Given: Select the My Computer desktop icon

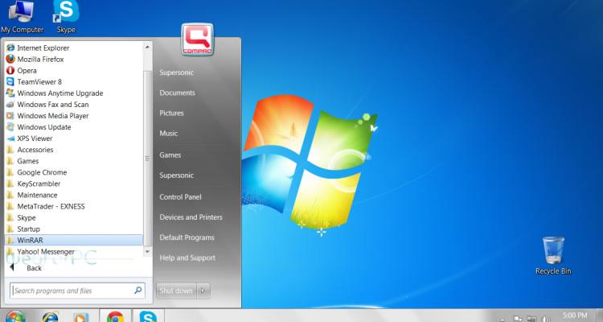Looking at the screenshot, I should click(22, 17).
